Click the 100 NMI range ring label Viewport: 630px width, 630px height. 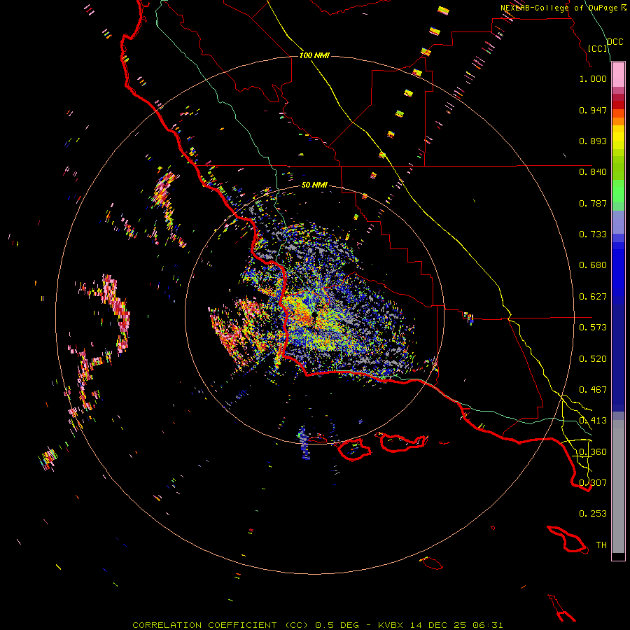(x=314, y=55)
